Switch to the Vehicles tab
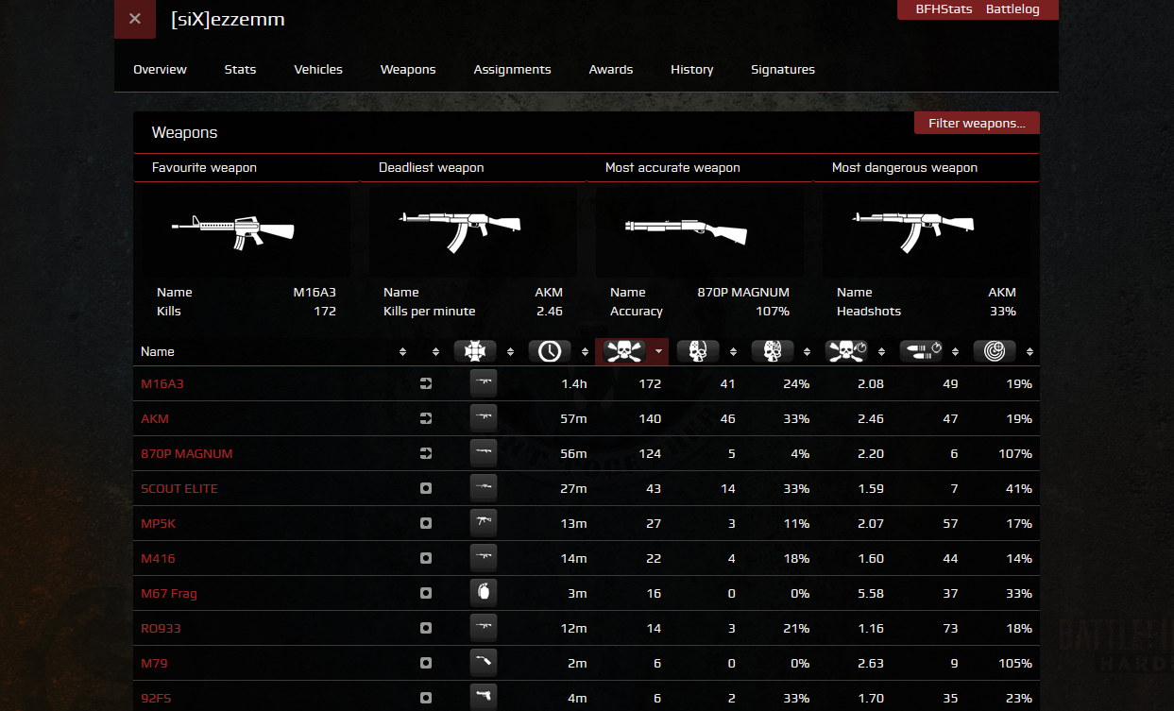1174x711 pixels. click(x=318, y=69)
